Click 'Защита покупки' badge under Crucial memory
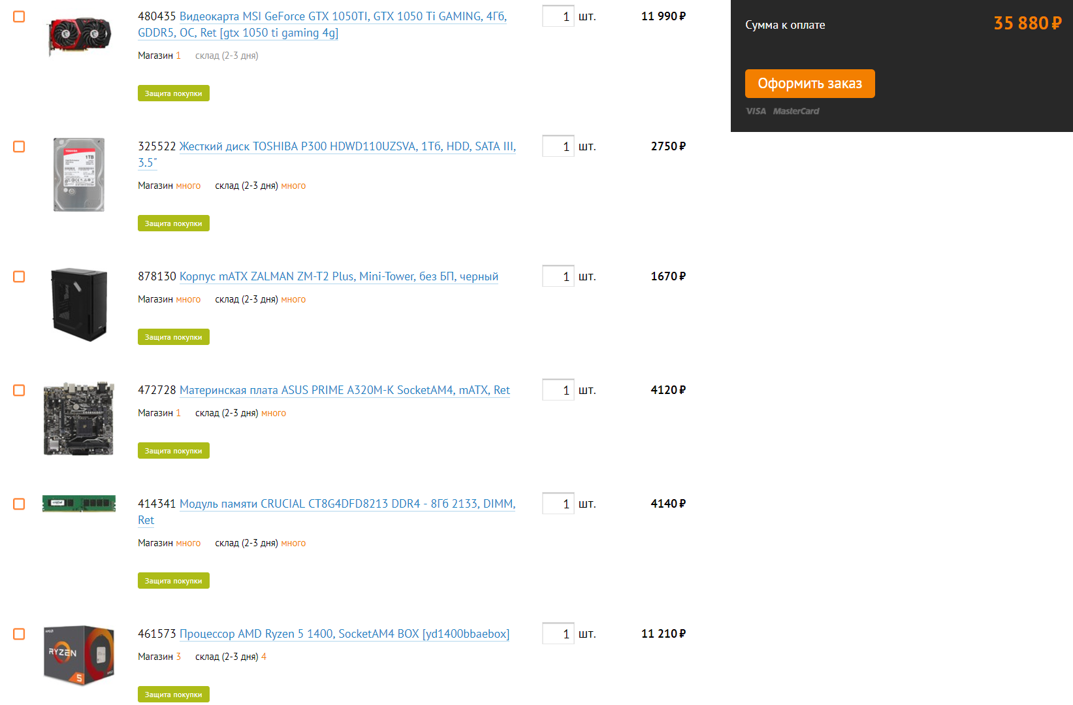Viewport: 1073px width, 705px height. click(x=174, y=581)
